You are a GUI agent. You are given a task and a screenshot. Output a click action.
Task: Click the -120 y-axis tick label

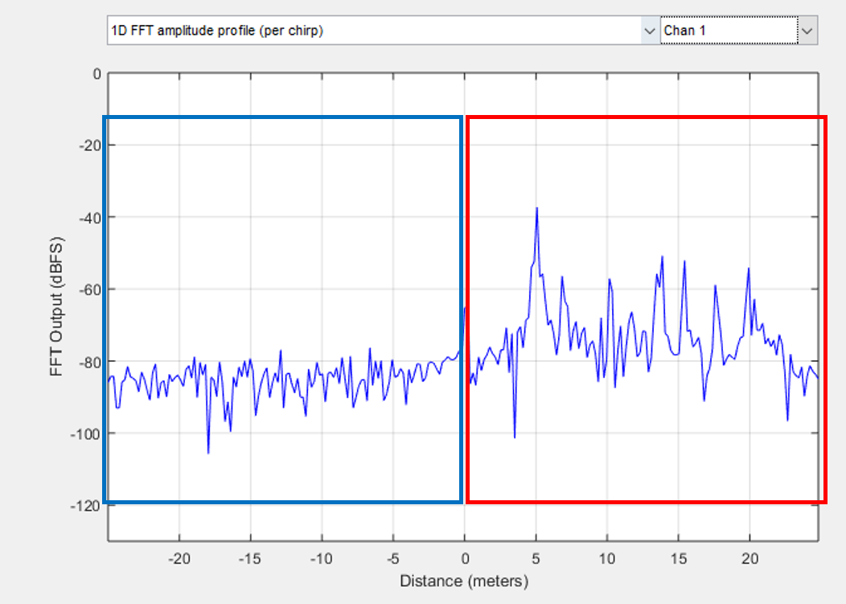[85, 506]
